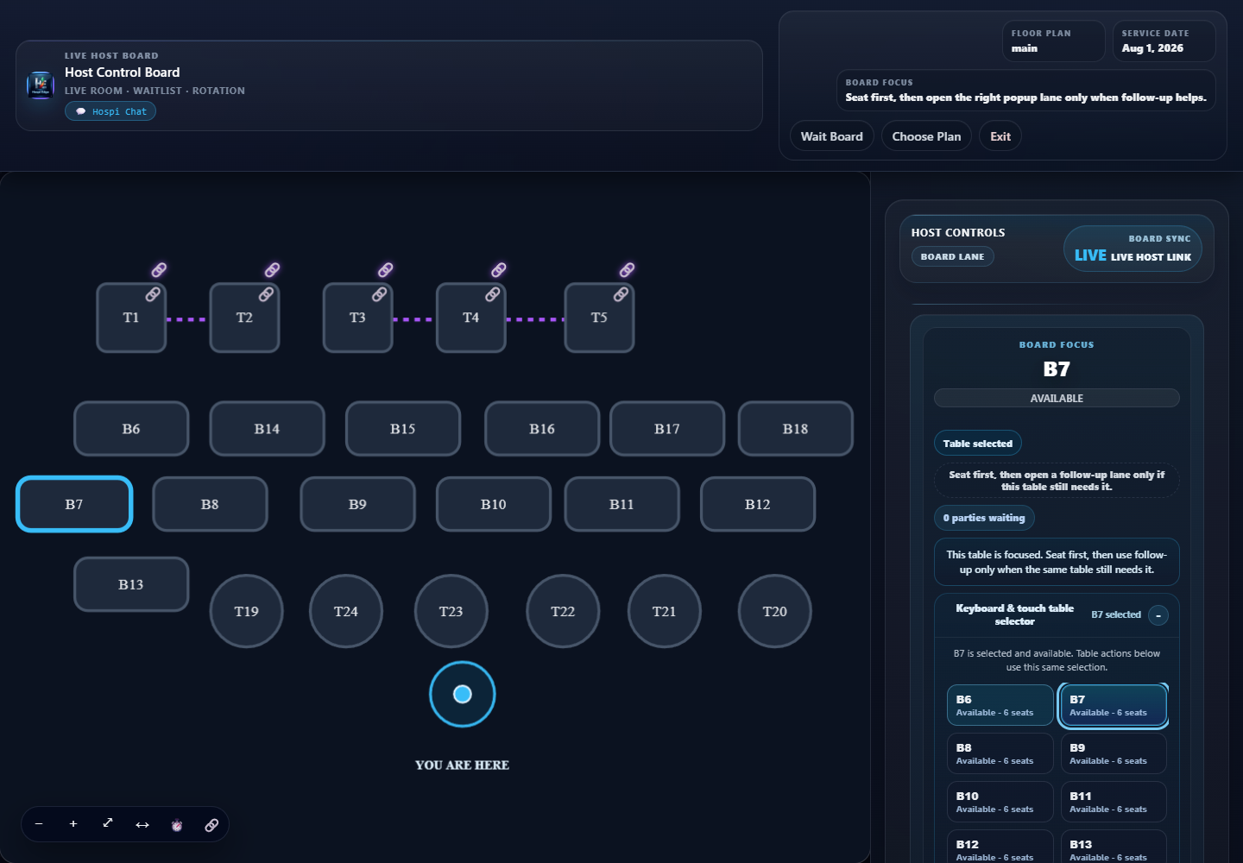Viewport: 1243px width, 863px height.
Task: Click the chain link icon in the floor toolbar
Action: click(x=211, y=825)
